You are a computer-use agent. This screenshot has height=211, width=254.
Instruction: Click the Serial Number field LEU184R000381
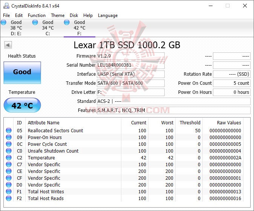click(130, 65)
